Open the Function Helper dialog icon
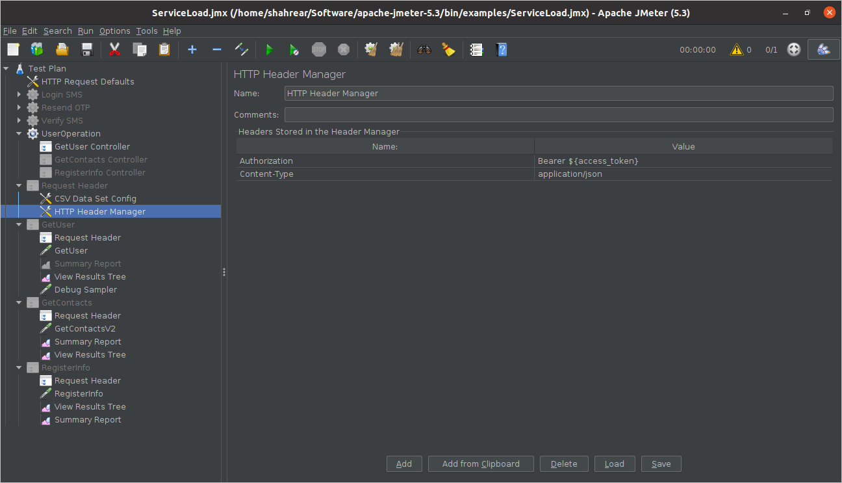The image size is (842, 483). tap(477, 49)
